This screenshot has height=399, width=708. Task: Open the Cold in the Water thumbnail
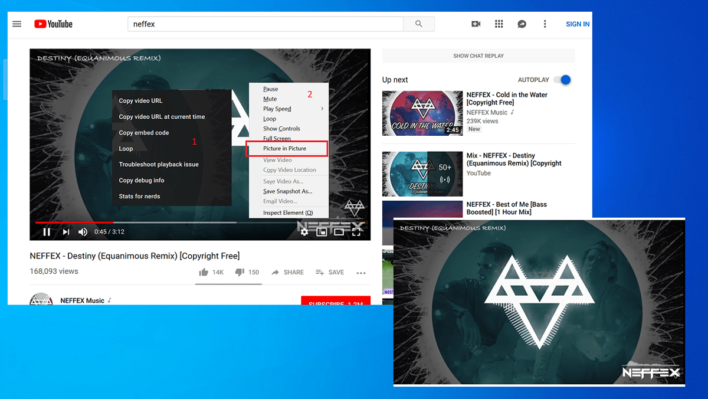422,113
